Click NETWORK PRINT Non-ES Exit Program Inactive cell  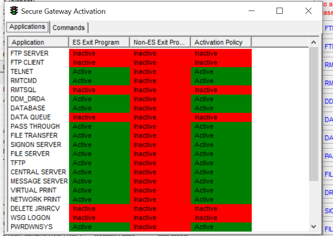[160, 200]
